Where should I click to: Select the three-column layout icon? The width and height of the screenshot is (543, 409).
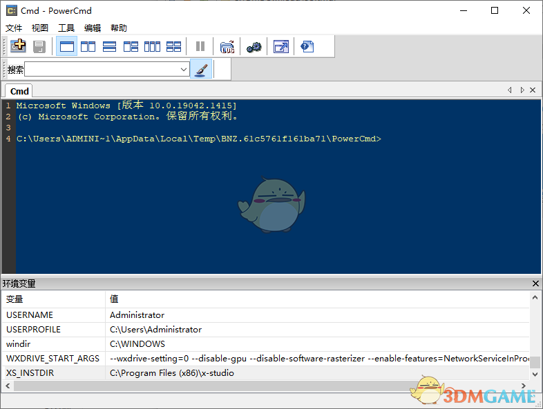tap(153, 46)
